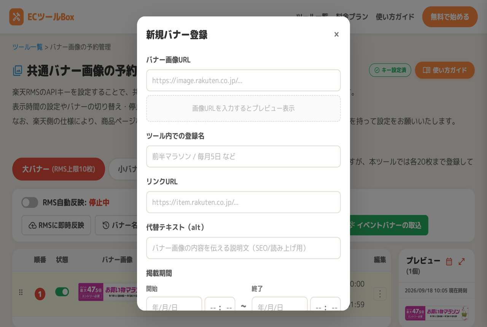Image resolution: width=487 pixels, height=327 pixels.
Task: Open the three-dot edit menu of row 1
Action: pyautogui.click(x=380, y=294)
